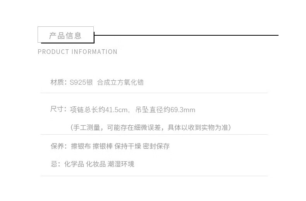Click the 潮湿环境 text
The image size is (306, 201).
[121, 164]
